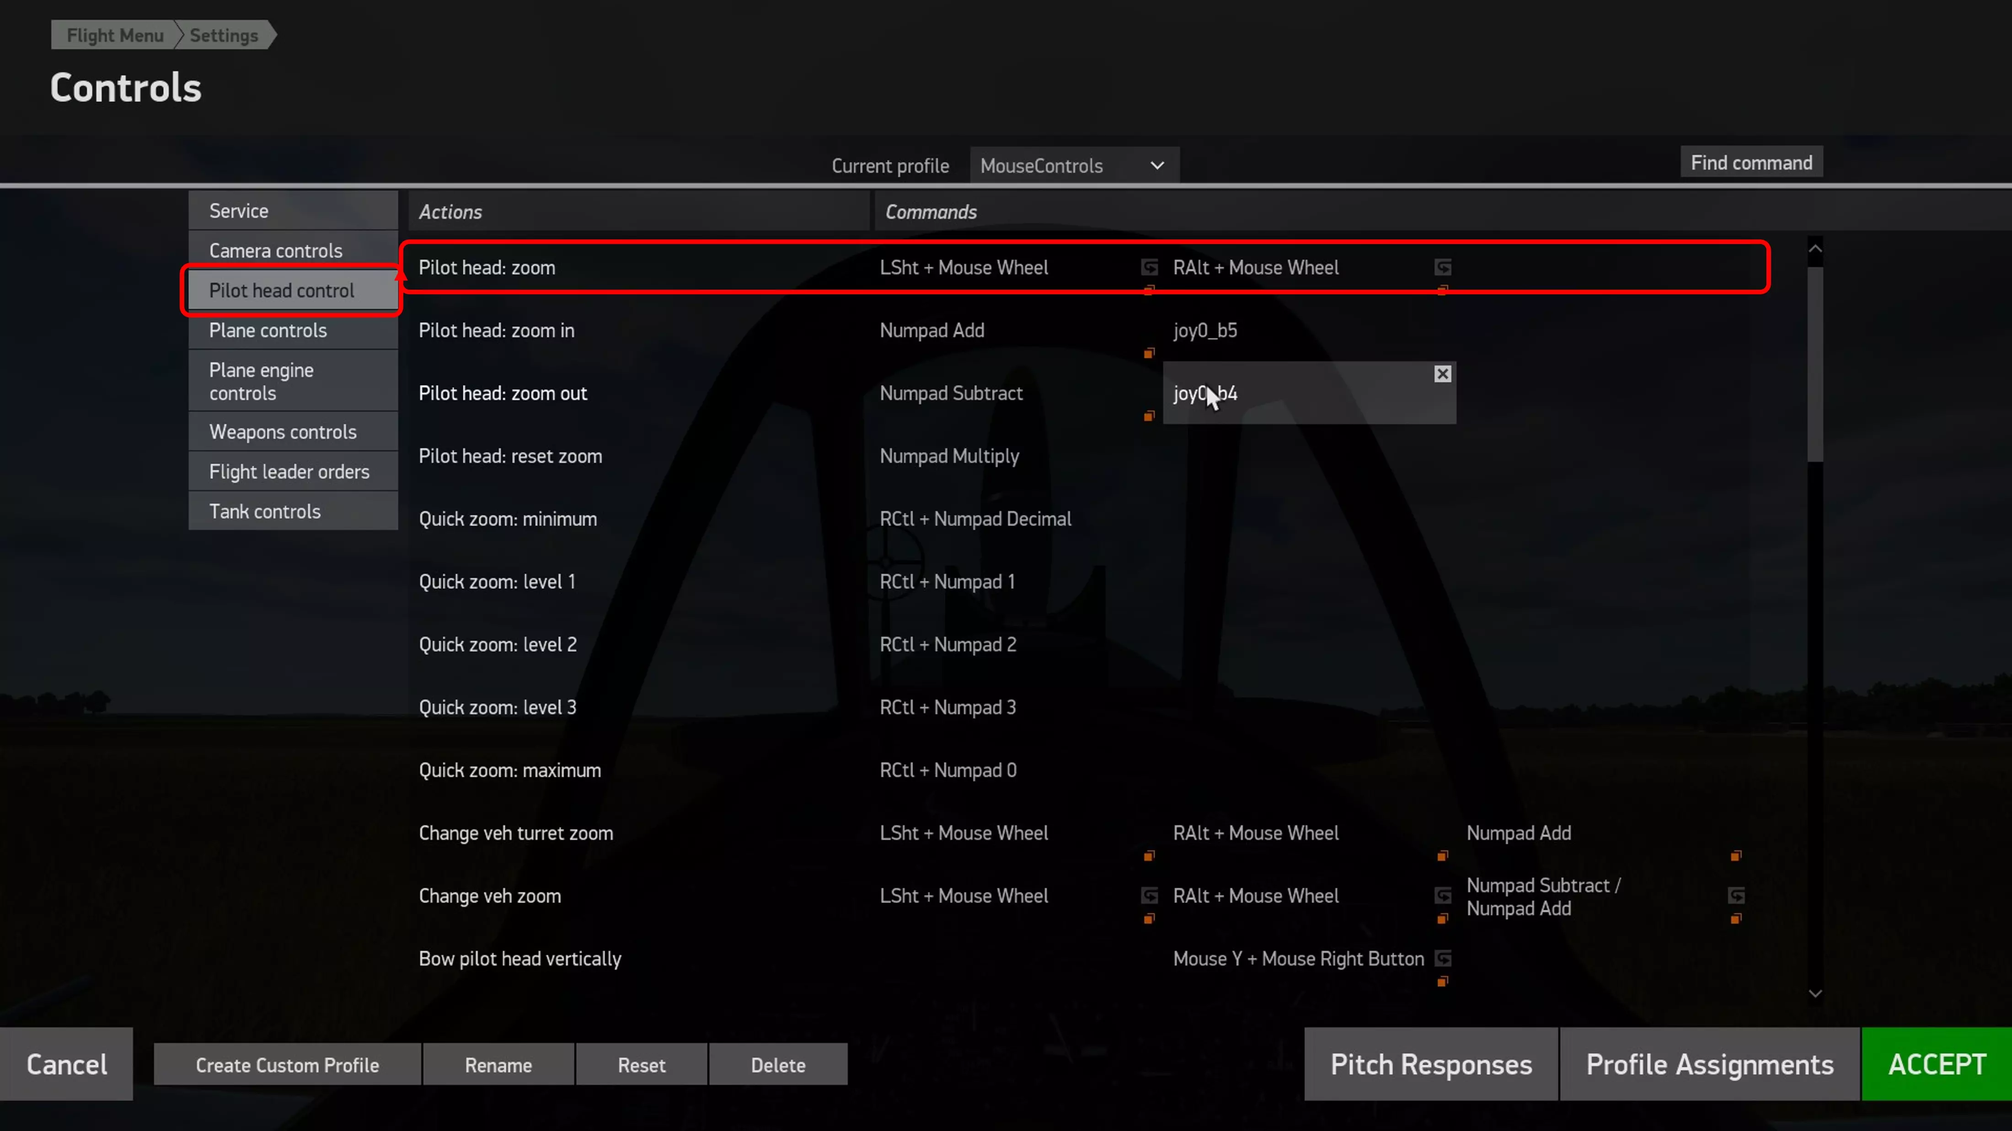This screenshot has width=2012, height=1131.
Task: Click orange conflict icon beside Numpad Subtract zoom out
Action: pyautogui.click(x=1149, y=416)
